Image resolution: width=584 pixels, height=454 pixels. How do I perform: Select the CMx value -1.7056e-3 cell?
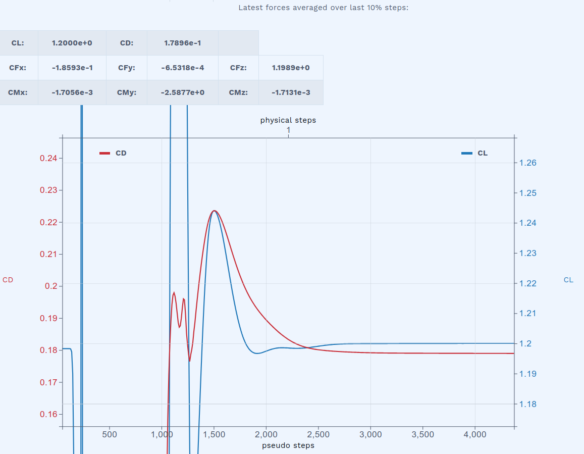(72, 92)
